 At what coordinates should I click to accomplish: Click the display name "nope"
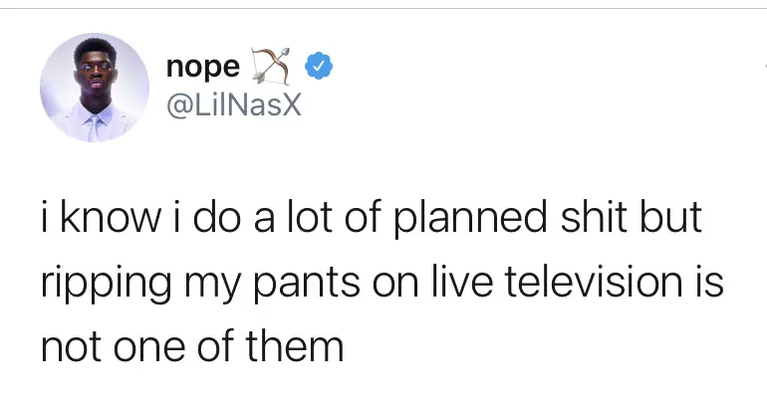click(x=203, y=67)
